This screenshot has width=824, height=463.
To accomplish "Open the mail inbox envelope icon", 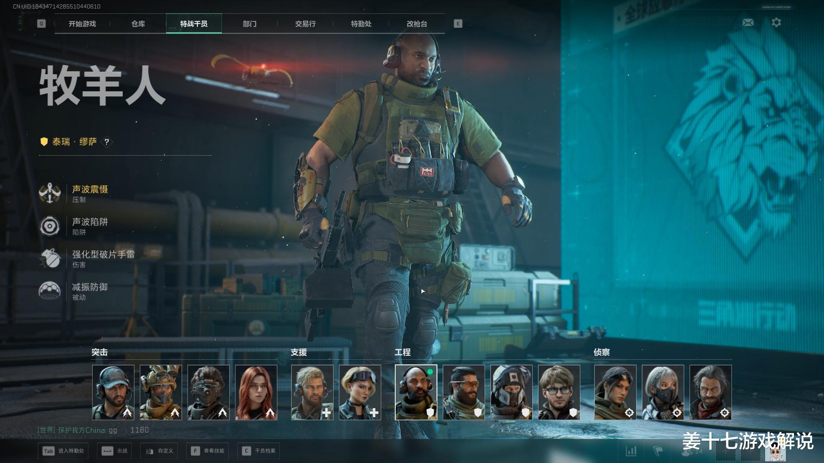I will coord(748,22).
